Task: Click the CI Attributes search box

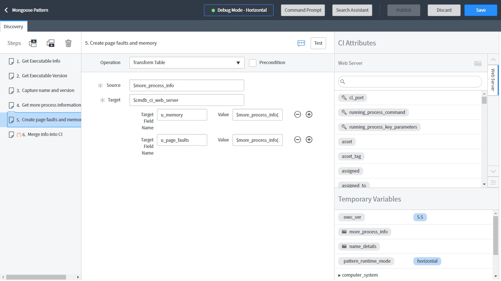Action: coord(410,82)
